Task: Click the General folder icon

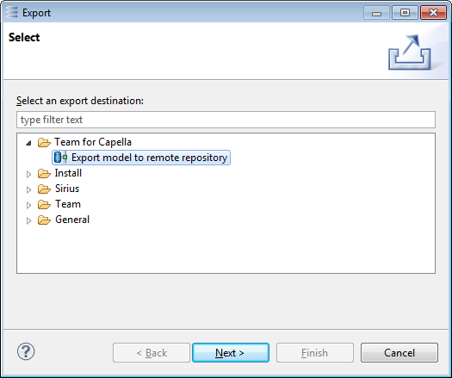Action: [x=44, y=220]
